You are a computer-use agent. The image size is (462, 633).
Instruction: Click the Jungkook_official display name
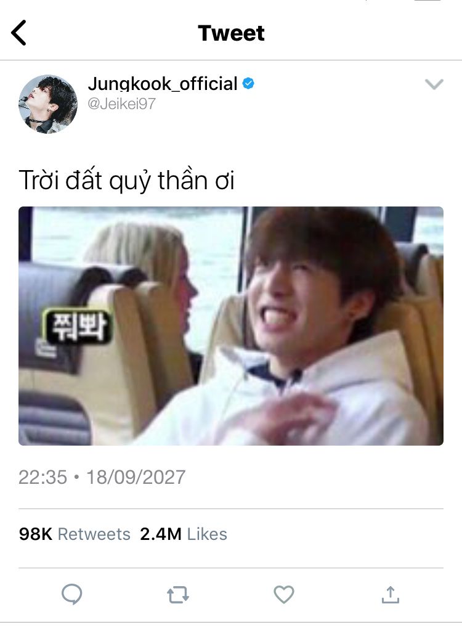tap(163, 84)
